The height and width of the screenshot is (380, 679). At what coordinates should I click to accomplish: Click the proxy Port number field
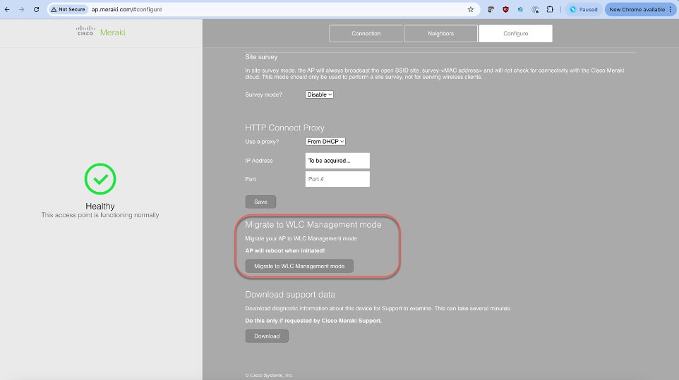tap(337, 179)
